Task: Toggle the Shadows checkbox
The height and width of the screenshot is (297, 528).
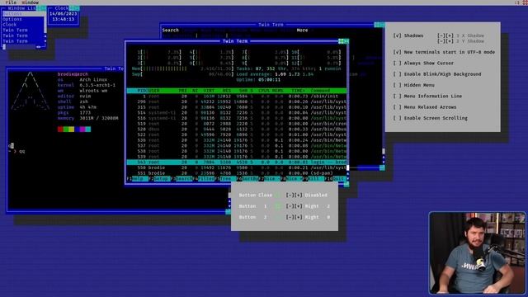Action: tap(398, 35)
